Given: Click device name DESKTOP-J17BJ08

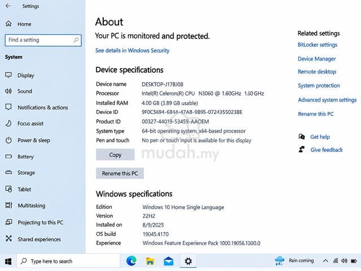Looking at the screenshot, I should coord(162,84).
